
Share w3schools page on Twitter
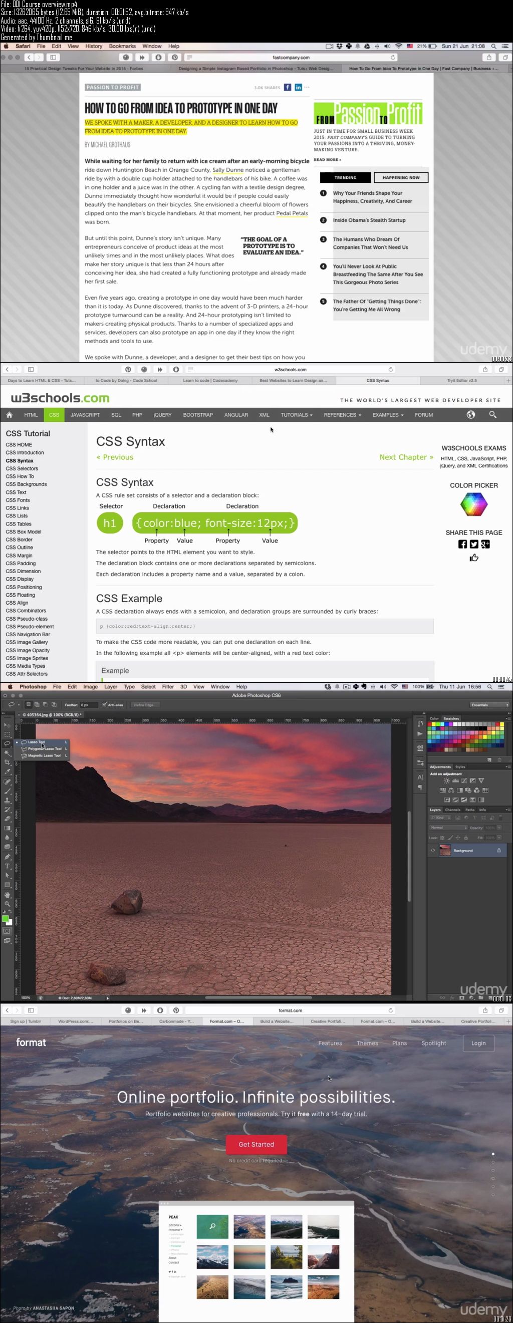click(x=474, y=545)
